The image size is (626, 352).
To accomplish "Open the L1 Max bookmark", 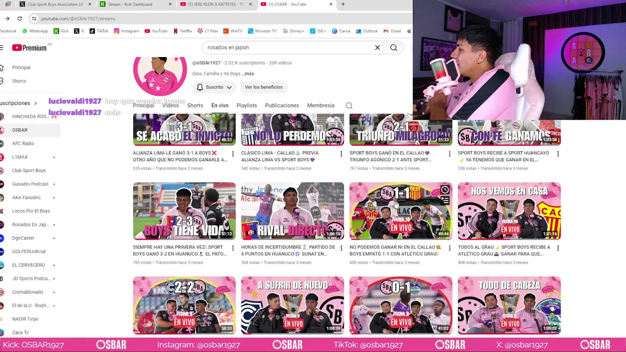I will tap(207, 31).
